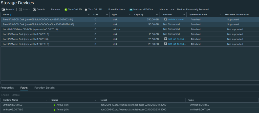
Task: Click the Detach disk icon
Action: tap(34, 9)
